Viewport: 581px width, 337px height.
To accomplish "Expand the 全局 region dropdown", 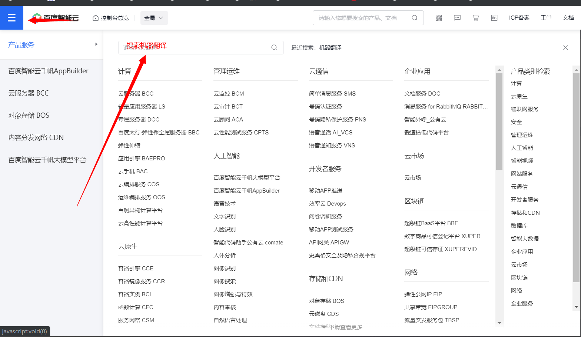I will click(x=154, y=18).
